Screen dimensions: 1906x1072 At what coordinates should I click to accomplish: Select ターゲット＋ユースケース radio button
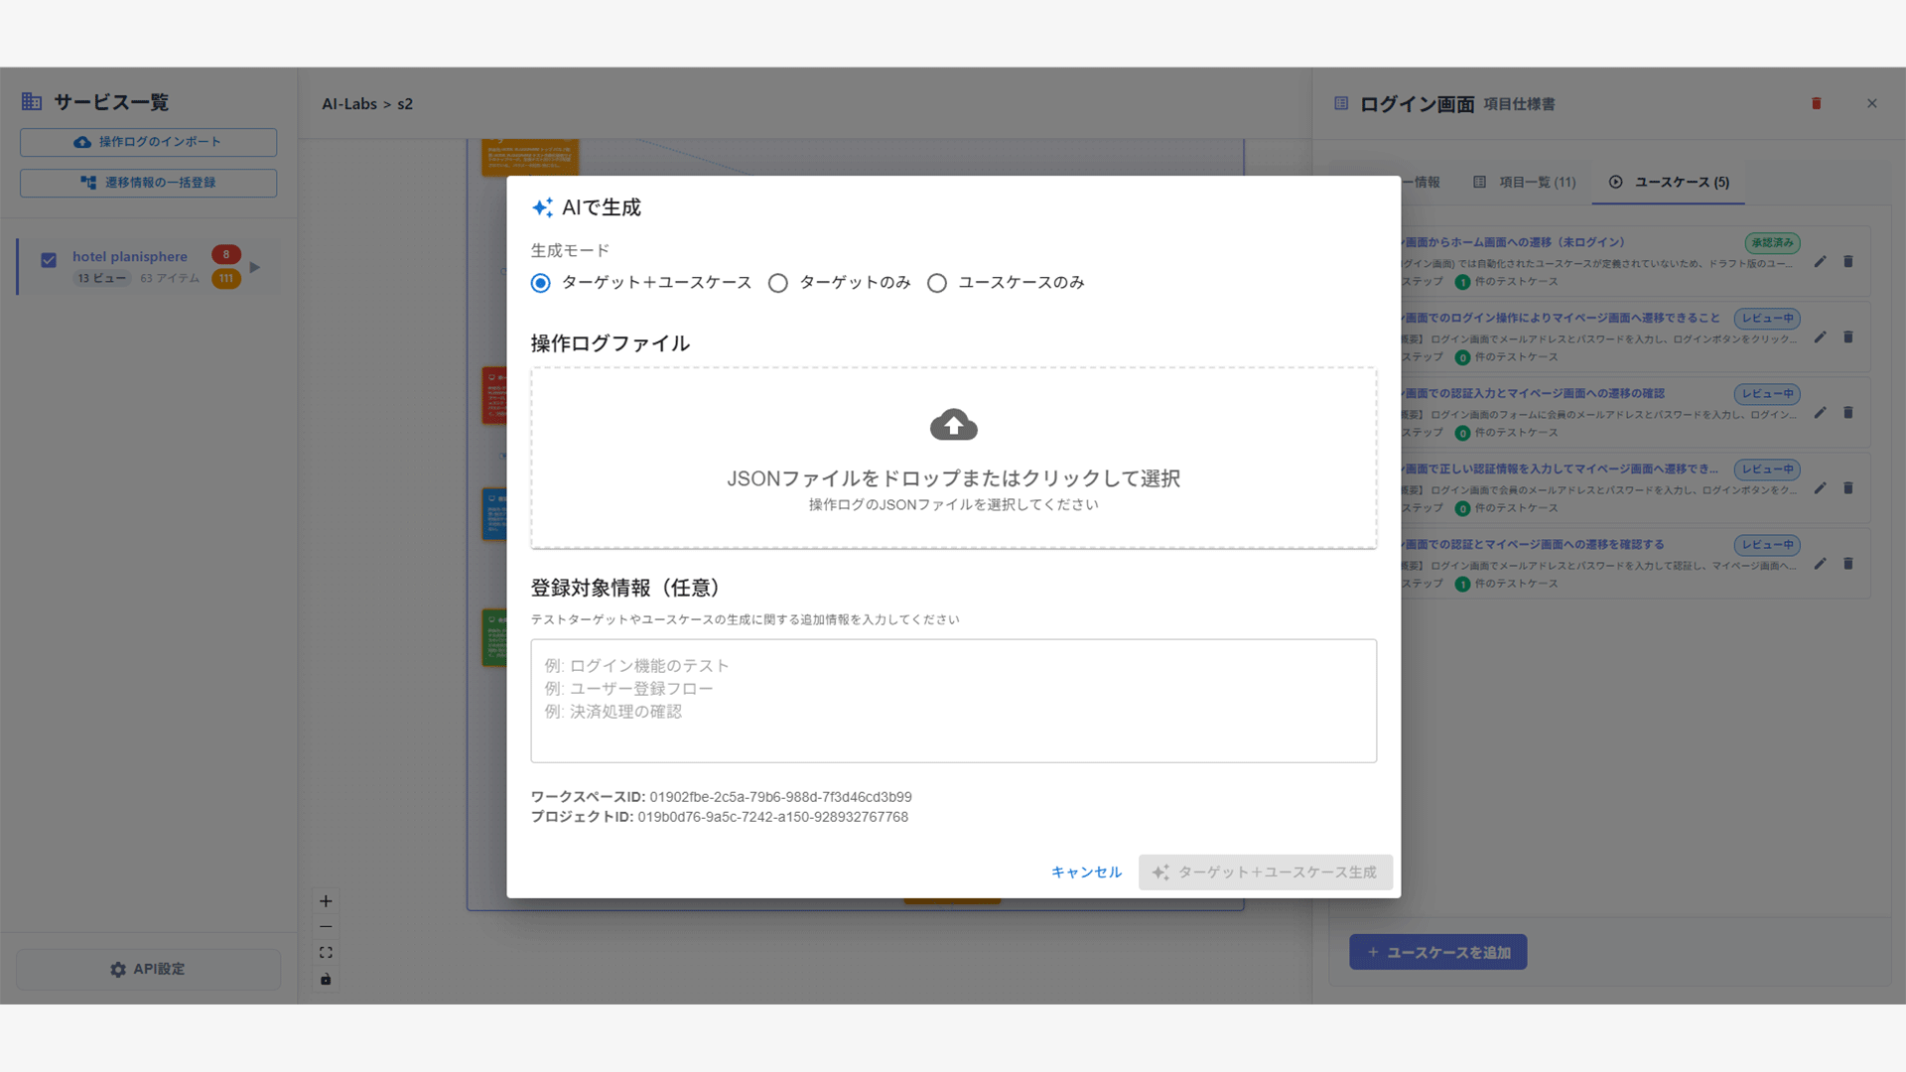point(541,284)
